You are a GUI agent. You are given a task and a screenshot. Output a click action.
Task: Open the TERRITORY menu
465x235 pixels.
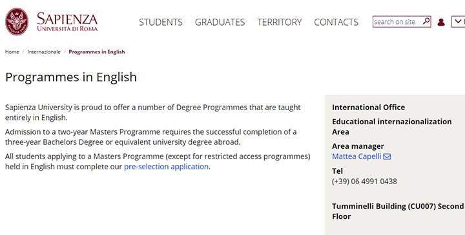pos(280,22)
